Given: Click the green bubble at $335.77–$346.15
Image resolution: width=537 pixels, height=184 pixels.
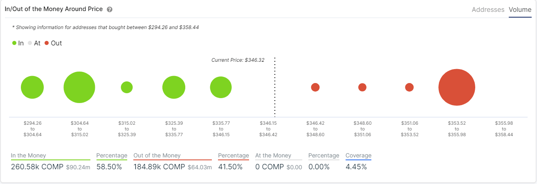Looking at the screenshot, I should pos(221,87).
